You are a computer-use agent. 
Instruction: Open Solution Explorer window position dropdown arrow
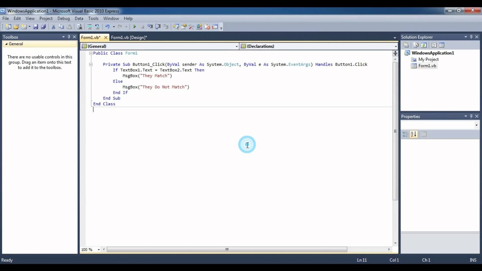[466, 37]
